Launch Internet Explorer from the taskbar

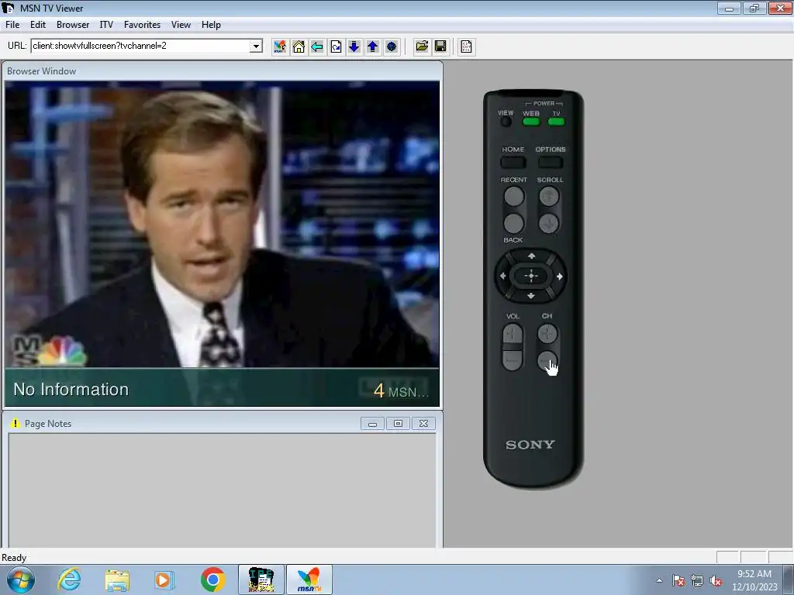69,580
